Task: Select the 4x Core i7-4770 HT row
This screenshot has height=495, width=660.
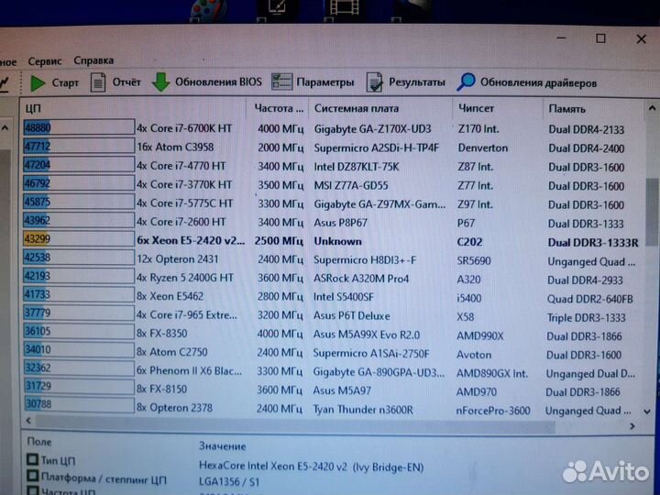Action: coord(181,166)
